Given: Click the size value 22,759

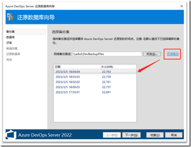Looking at the screenshot, I should (107, 77).
